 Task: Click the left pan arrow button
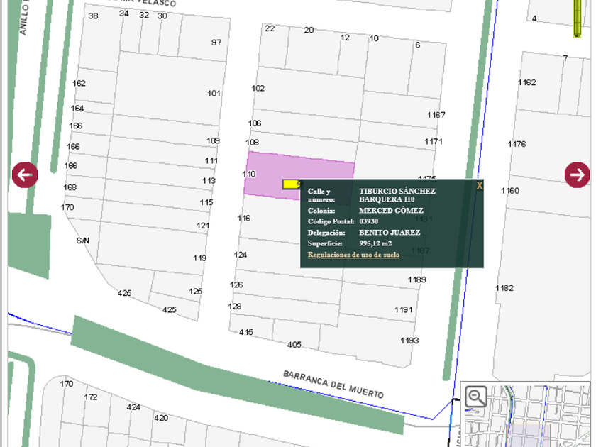pos(25,175)
